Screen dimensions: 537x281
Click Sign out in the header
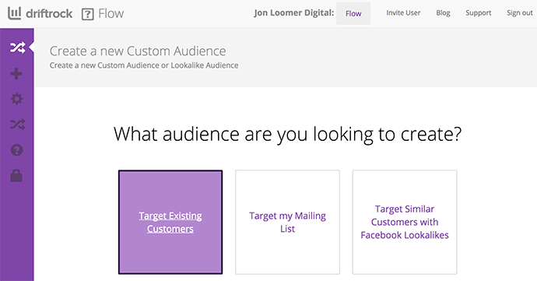pos(520,13)
